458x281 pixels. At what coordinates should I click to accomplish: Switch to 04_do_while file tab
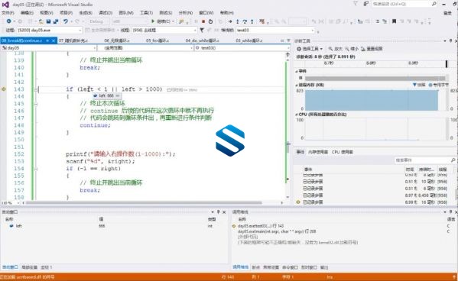[202, 40]
